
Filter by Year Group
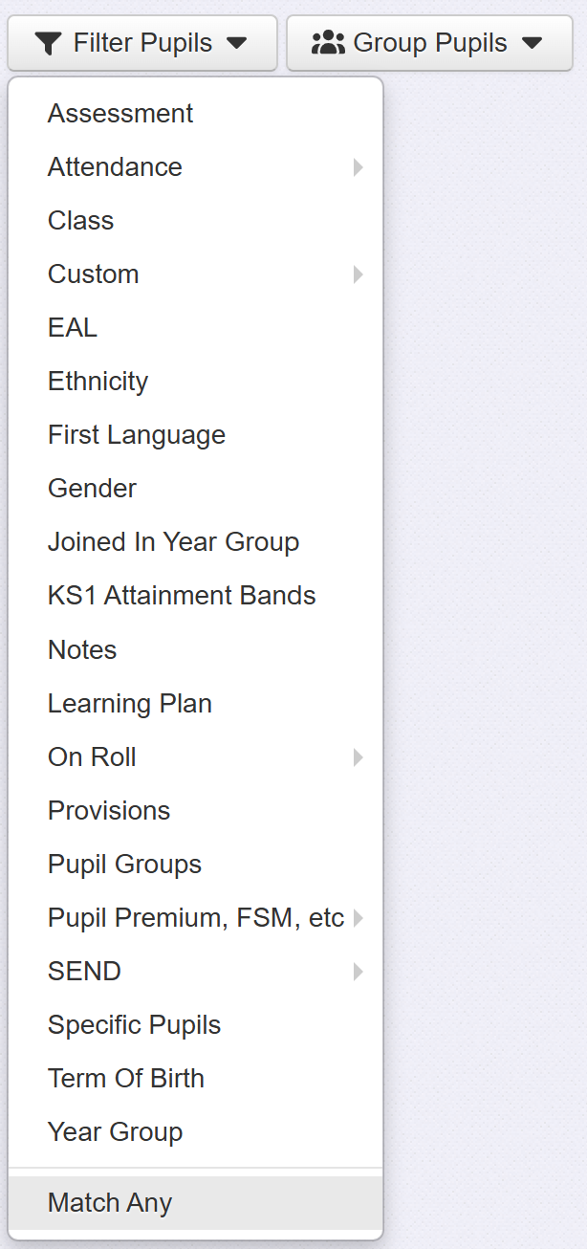[116, 1132]
